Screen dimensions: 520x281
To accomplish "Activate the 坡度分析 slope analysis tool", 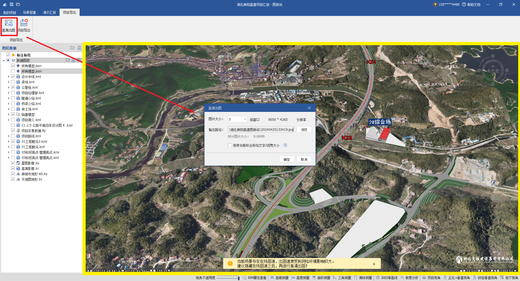I will (409, 278).
